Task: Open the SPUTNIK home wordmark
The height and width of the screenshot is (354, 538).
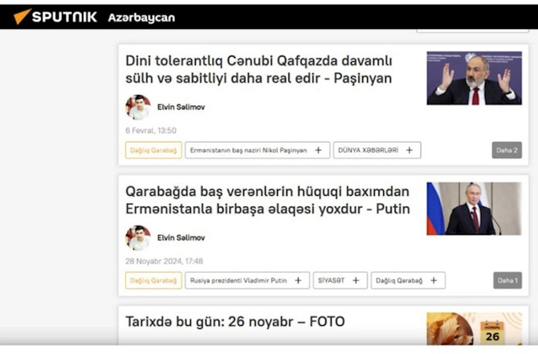Action: (64, 17)
